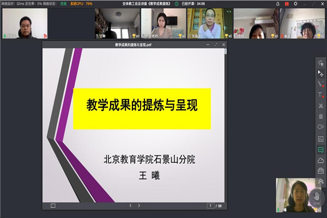Open the green chat message icon
Screen dimensions: 327x218
(x=321, y=149)
